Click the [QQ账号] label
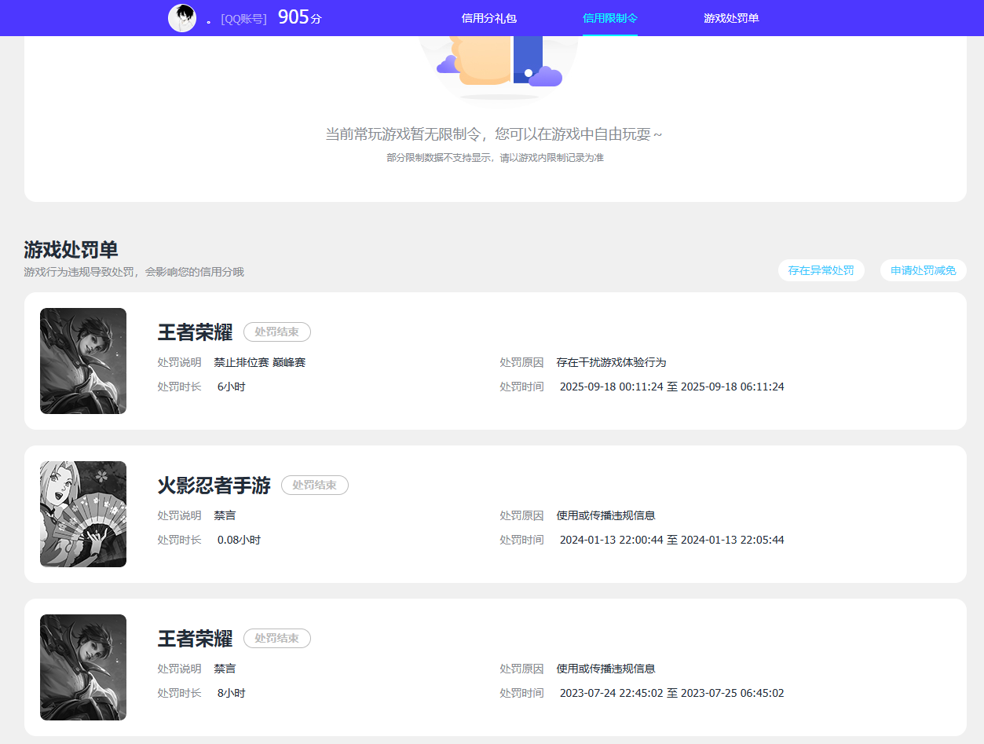This screenshot has width=984, height=744. 244,19
